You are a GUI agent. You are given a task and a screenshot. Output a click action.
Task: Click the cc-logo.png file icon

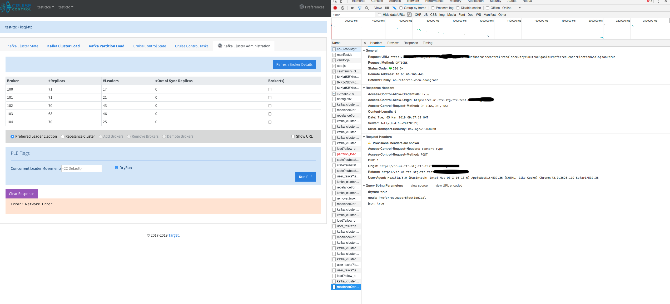(x=334, y=93)
